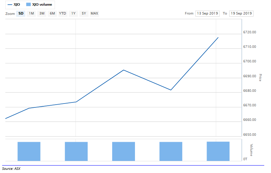The width and height of the screenshot is (271, 173).
Task: Click the 6680.00 price axis label
Action: coord(250,91)
